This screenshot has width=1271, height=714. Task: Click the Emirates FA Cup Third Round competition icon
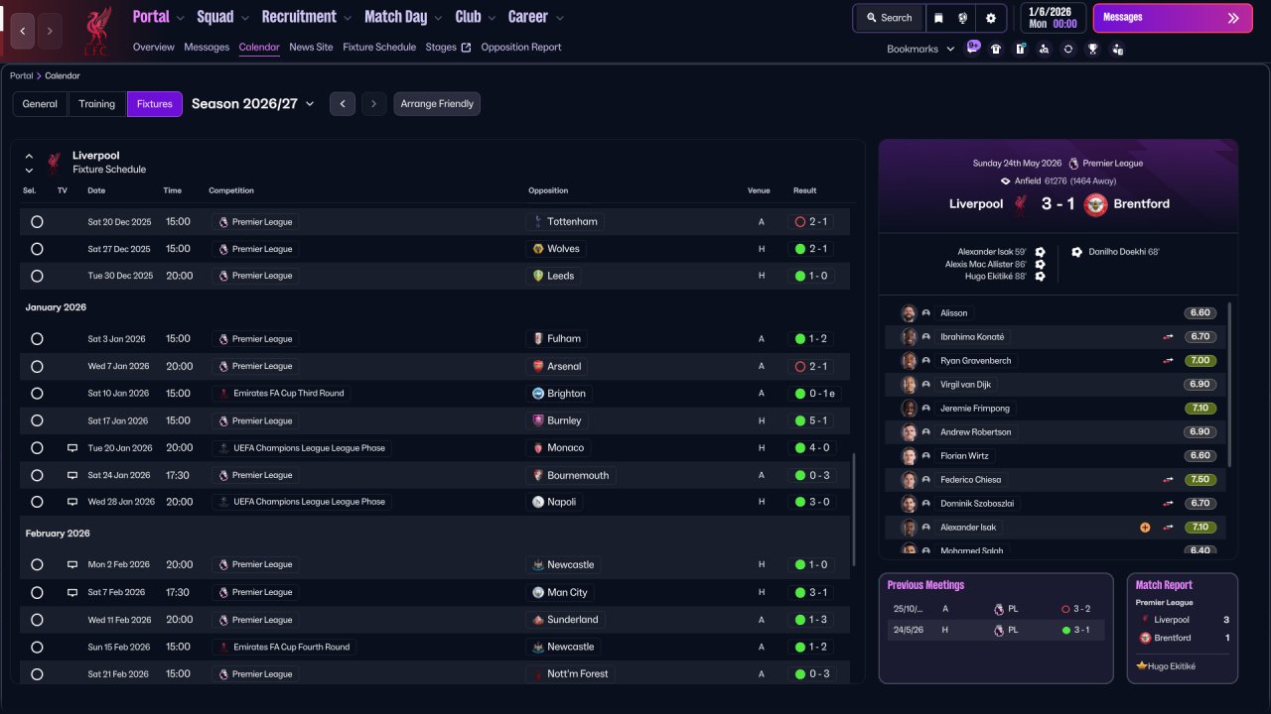pyautogui.click(x=223, y=394)
